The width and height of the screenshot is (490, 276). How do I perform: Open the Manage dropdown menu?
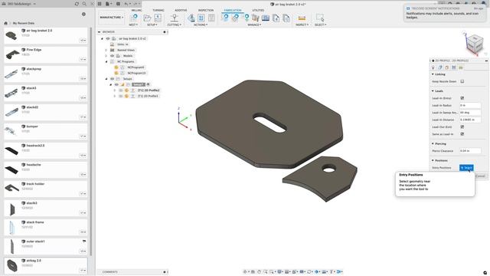click(254, 25)
